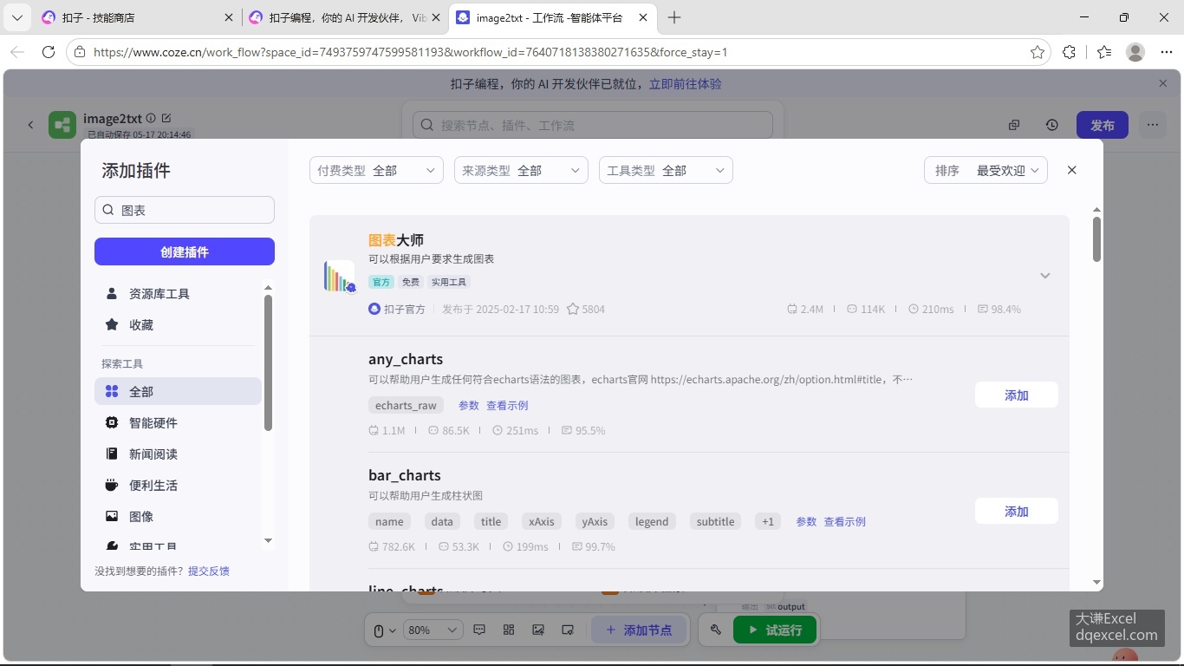Open 查看示例 link for any_charts

[x=507, y=405]
